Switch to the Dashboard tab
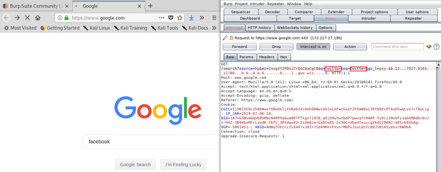This screenshot has height=172, width=441. tap(250, 18)
